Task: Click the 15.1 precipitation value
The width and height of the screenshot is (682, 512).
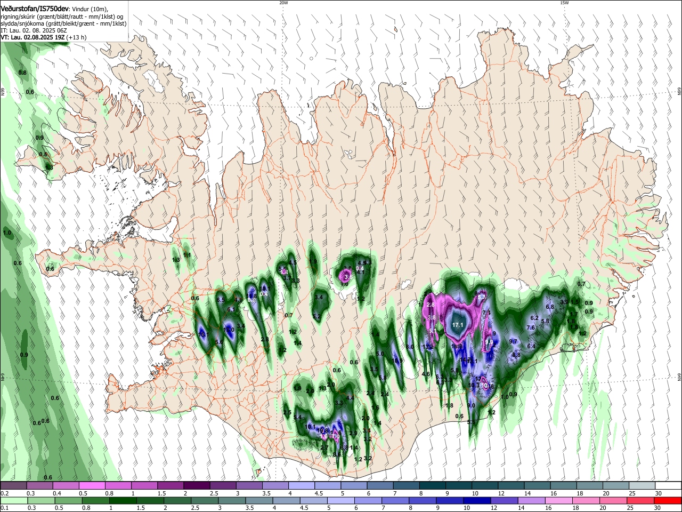Action: click(203, 334)
